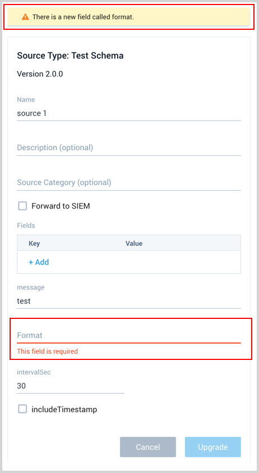Click the orange warning triangle icon
Screen dimensions: 259x473
click(x=25, y=17)
